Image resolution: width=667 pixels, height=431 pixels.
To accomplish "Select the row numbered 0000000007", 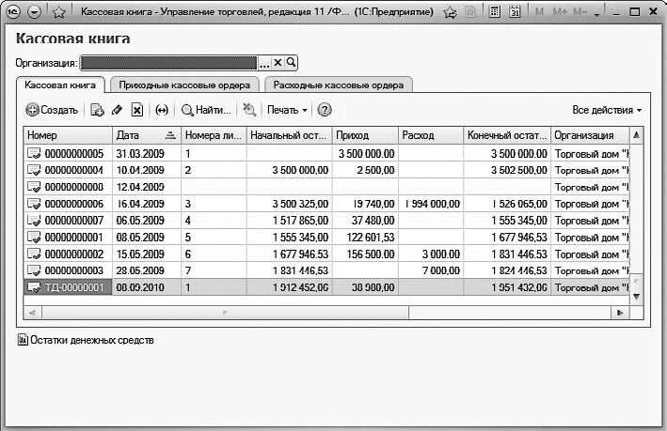I will (326, 221).
